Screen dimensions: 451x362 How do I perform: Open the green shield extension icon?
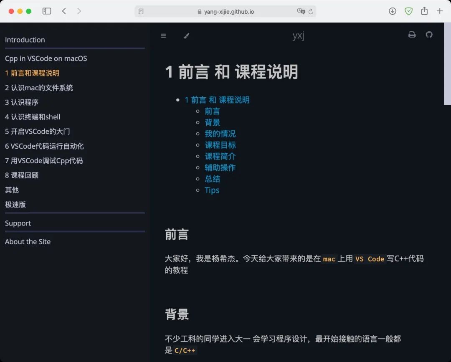408,11
